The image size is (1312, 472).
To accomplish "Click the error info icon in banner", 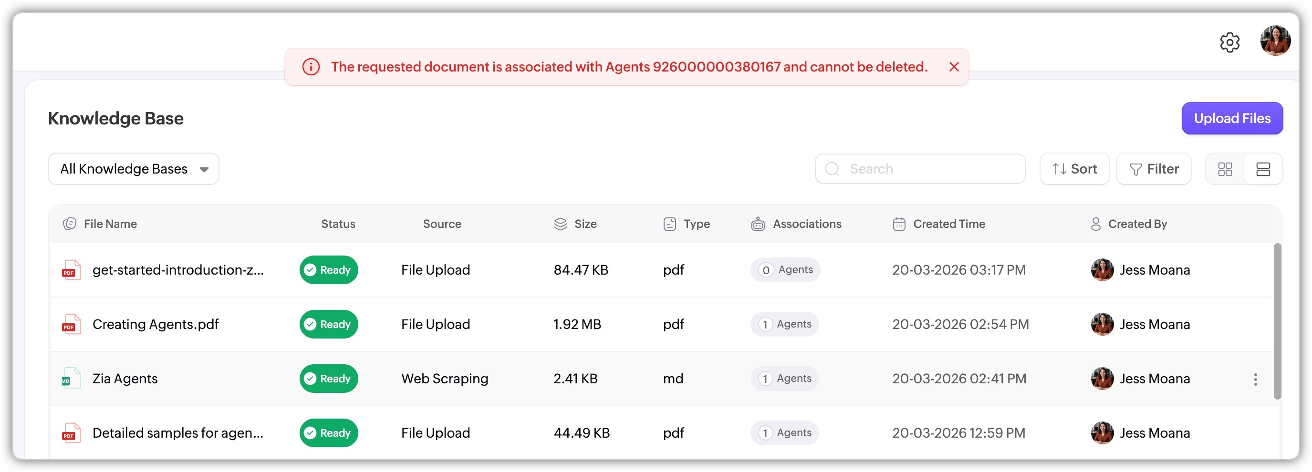I will pyautogui.click(x=311, y=67).
